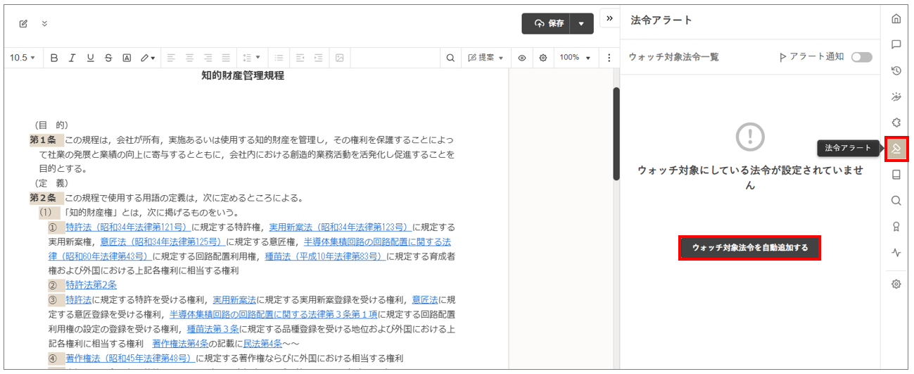
Task: Open the 100% zoom dropdown
Action: click(575, 58)
